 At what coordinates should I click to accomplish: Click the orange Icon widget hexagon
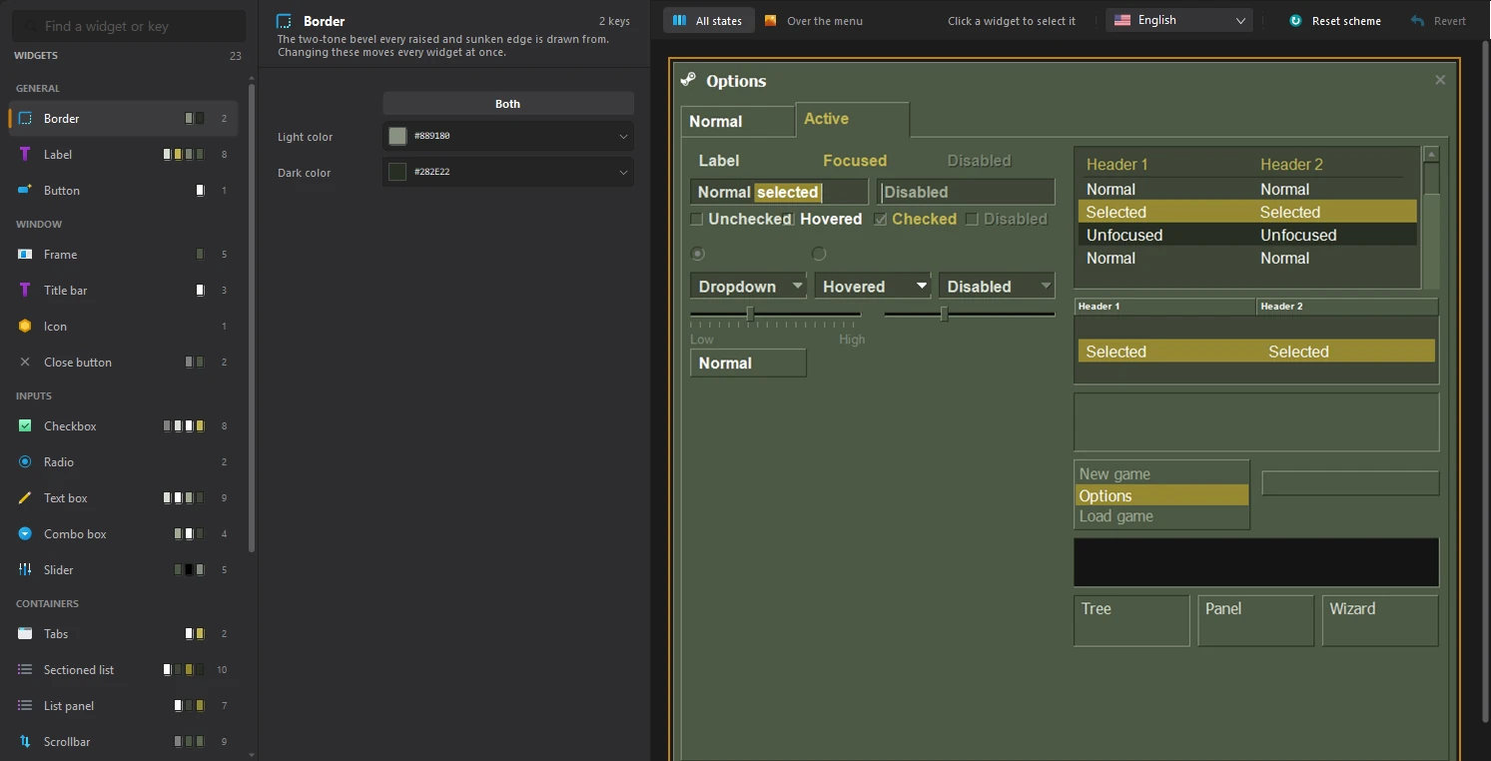point(25,327)
